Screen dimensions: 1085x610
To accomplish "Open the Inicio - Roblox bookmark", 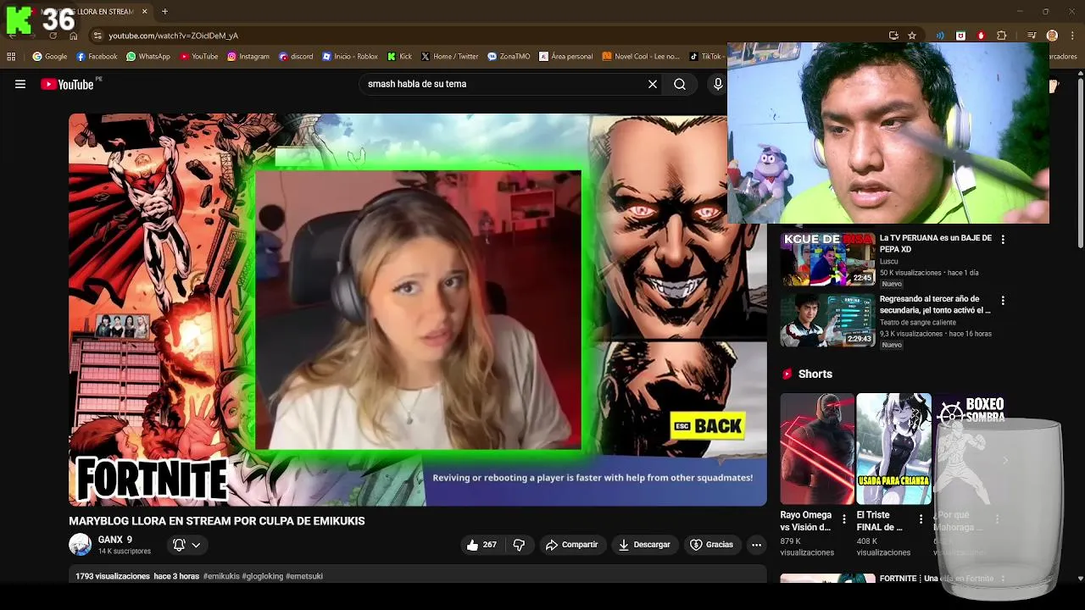I will coord(350,57).
